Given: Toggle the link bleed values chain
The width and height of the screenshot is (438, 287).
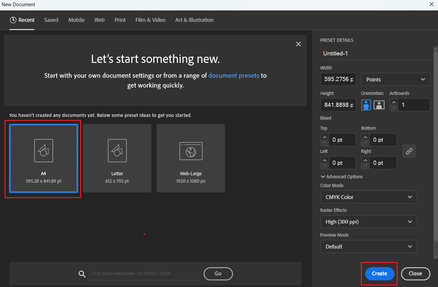Looking at the screenshot, I should pos(409,151).
